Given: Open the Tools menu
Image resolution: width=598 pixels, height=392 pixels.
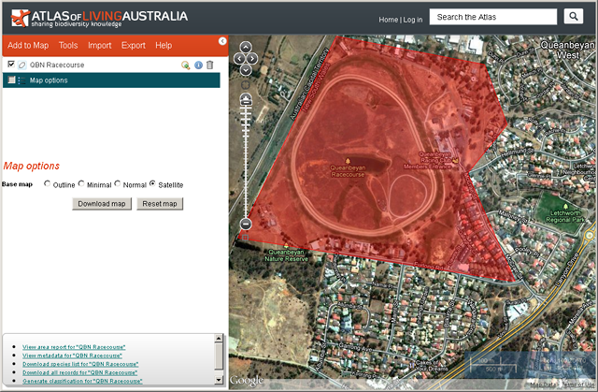Looking at the screenshot, I should 68,46.
